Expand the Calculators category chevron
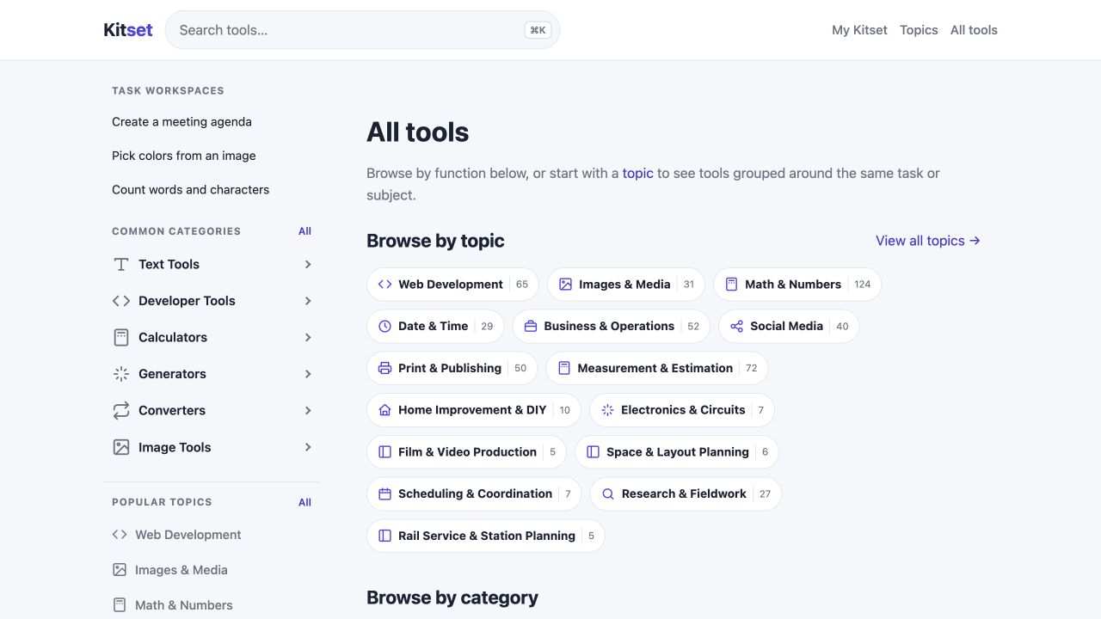This screenshot has width=1101, height=619. (x=308, y=338)
